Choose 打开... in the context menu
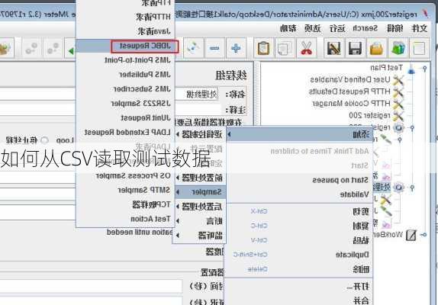 pos(299,286)
